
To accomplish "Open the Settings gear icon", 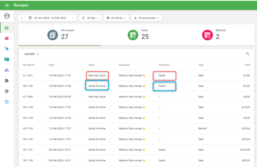I will point(7,91).
